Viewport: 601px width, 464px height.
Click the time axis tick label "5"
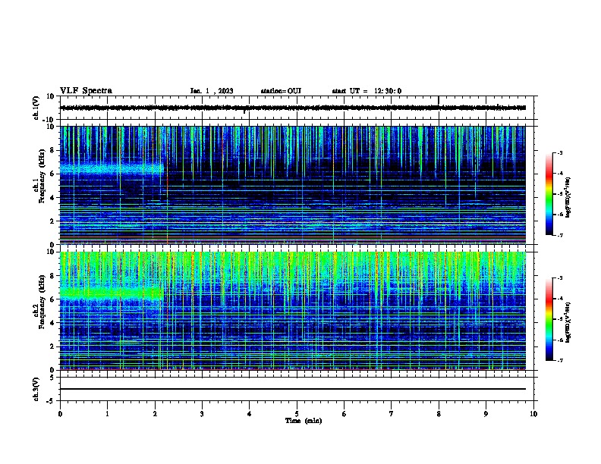tap(297, 414)
